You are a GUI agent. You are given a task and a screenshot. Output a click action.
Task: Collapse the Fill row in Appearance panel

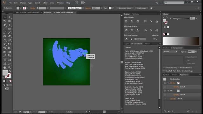(x=168, y=91)
